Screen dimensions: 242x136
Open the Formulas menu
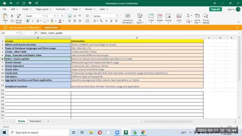point(62,9)
